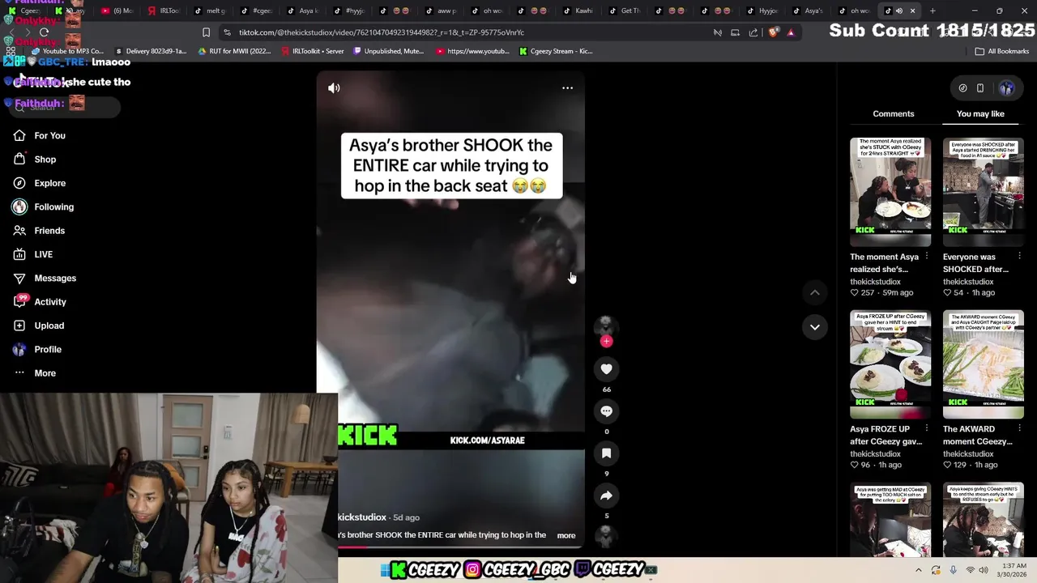Go to the previous video with up arrow
Image resolution: width=1037 pixels, height=583 pixels.
click(x=815, y=292)
